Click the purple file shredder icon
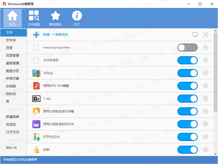 [36, 124]
